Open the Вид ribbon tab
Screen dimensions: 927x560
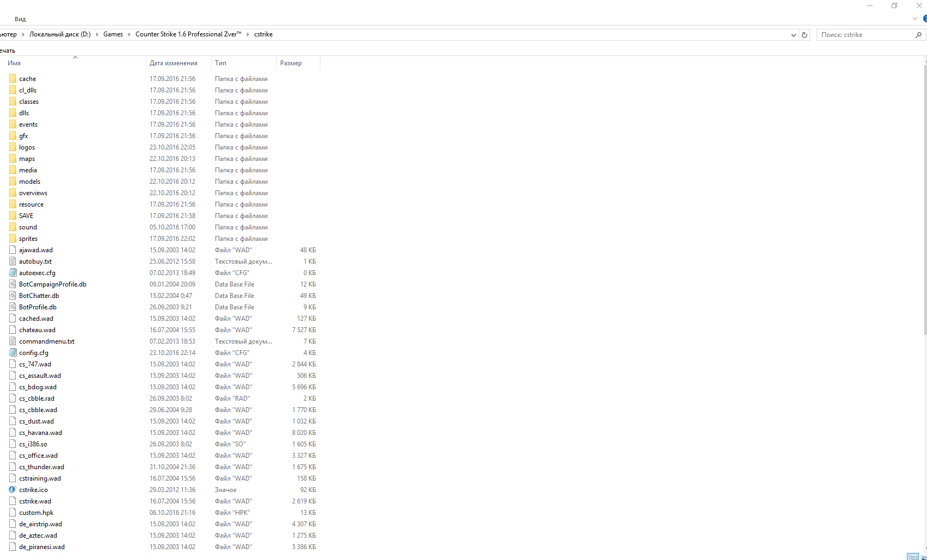pyautogui.click(x=20, y=19)
